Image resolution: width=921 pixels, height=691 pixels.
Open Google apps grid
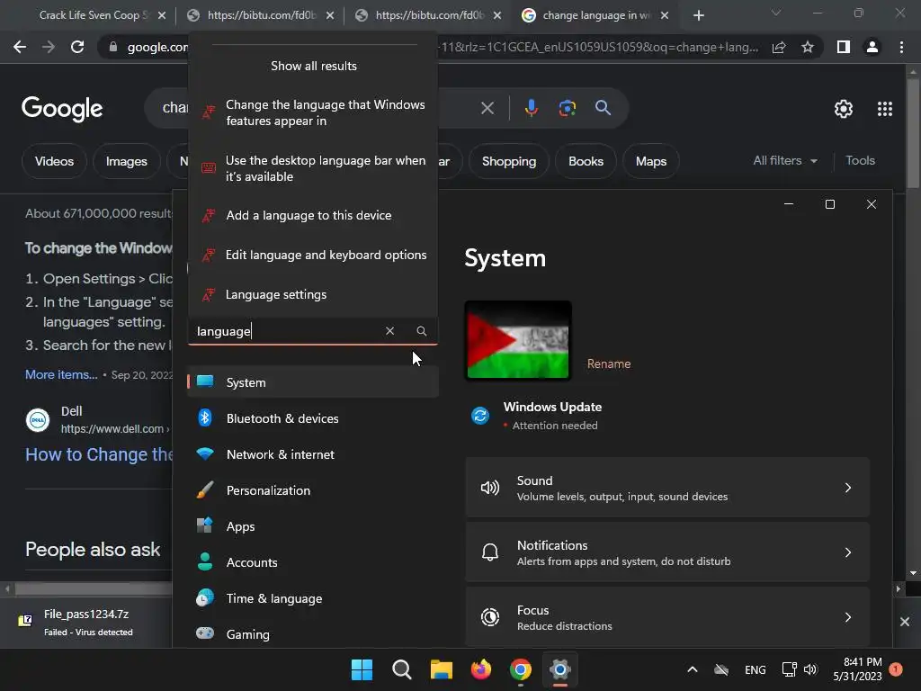click(x=885, y=109)
